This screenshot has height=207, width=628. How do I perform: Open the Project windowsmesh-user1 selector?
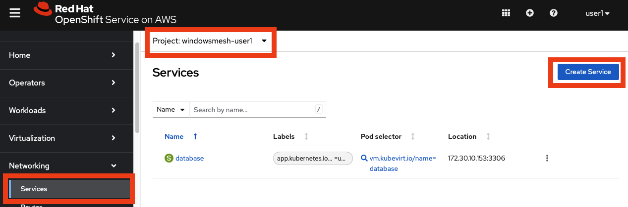pyautogui.click(x=210, y=41)
